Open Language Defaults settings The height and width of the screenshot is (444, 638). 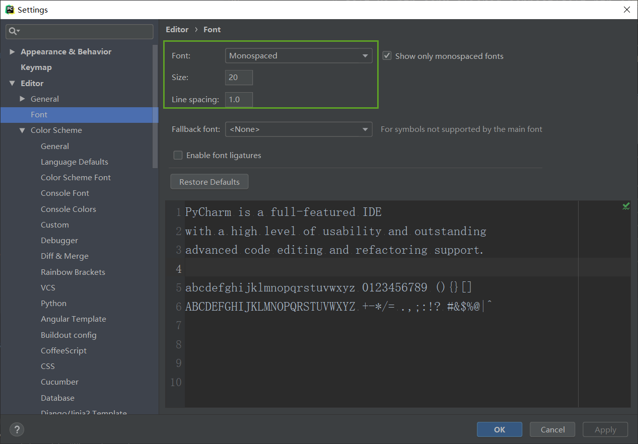point(75,162)
